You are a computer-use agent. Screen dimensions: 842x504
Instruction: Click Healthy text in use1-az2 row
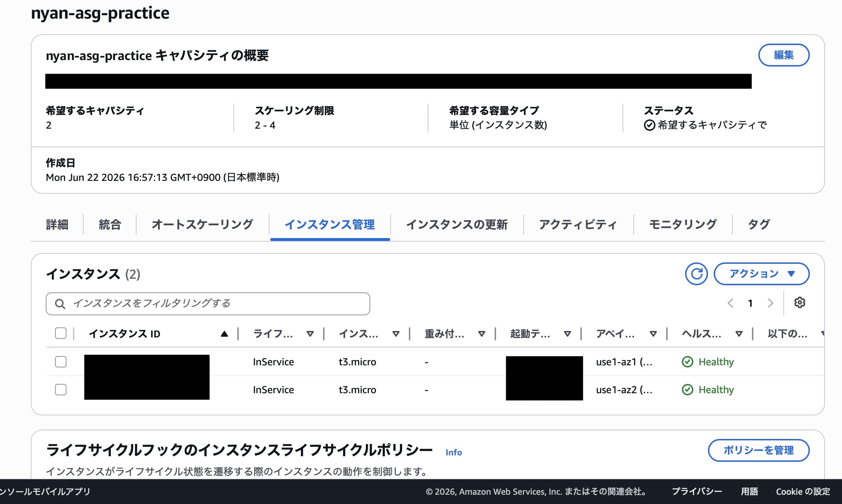coord(716,390)
